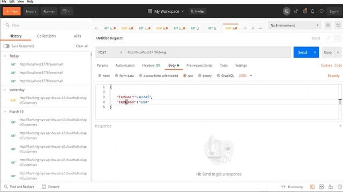The height and width of the screenshot is (192, 343).
Task: Open the Authorization tab
Action: [x=125, y=66]
